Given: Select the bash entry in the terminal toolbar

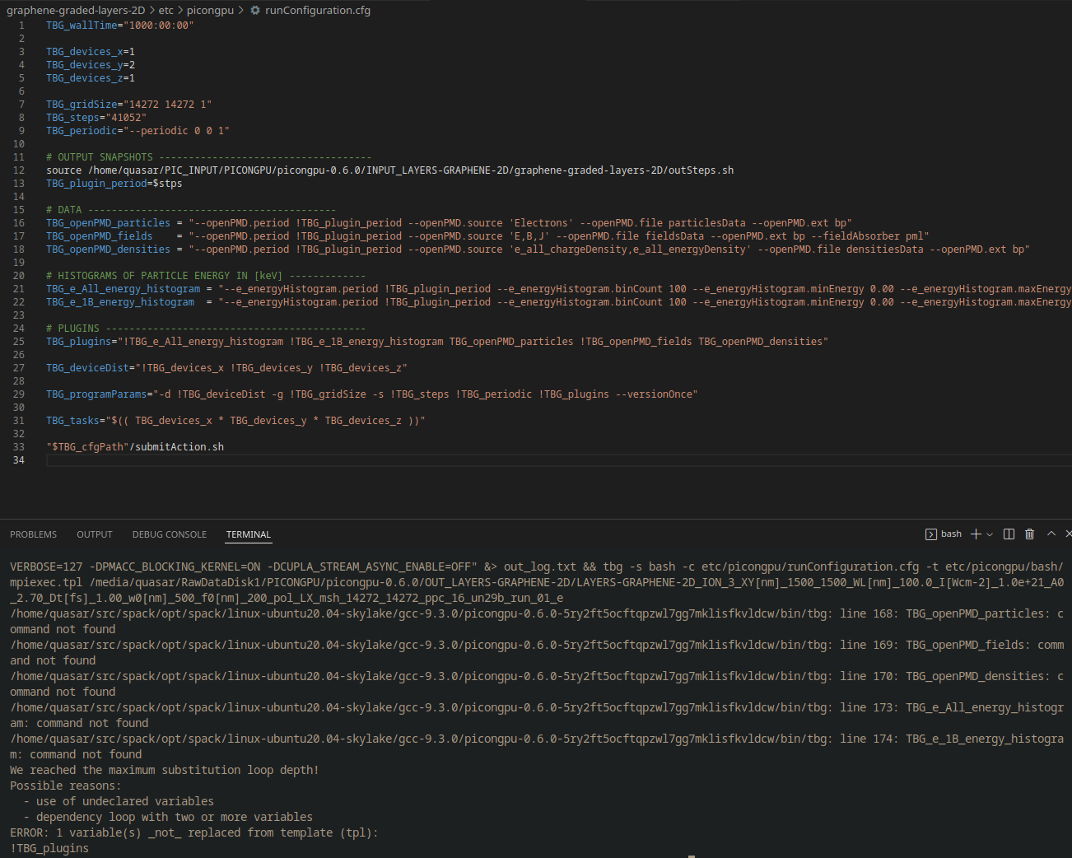Looking at the screenshot, I should pos(951,534).
